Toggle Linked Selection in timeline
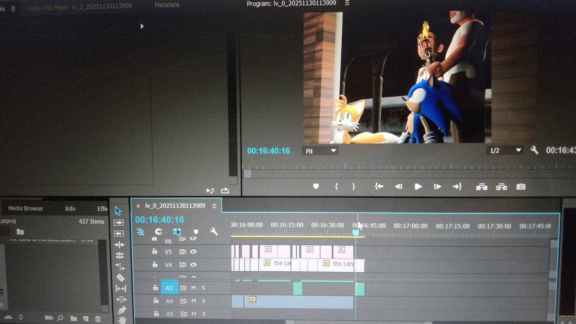 (x=177, y=232)
